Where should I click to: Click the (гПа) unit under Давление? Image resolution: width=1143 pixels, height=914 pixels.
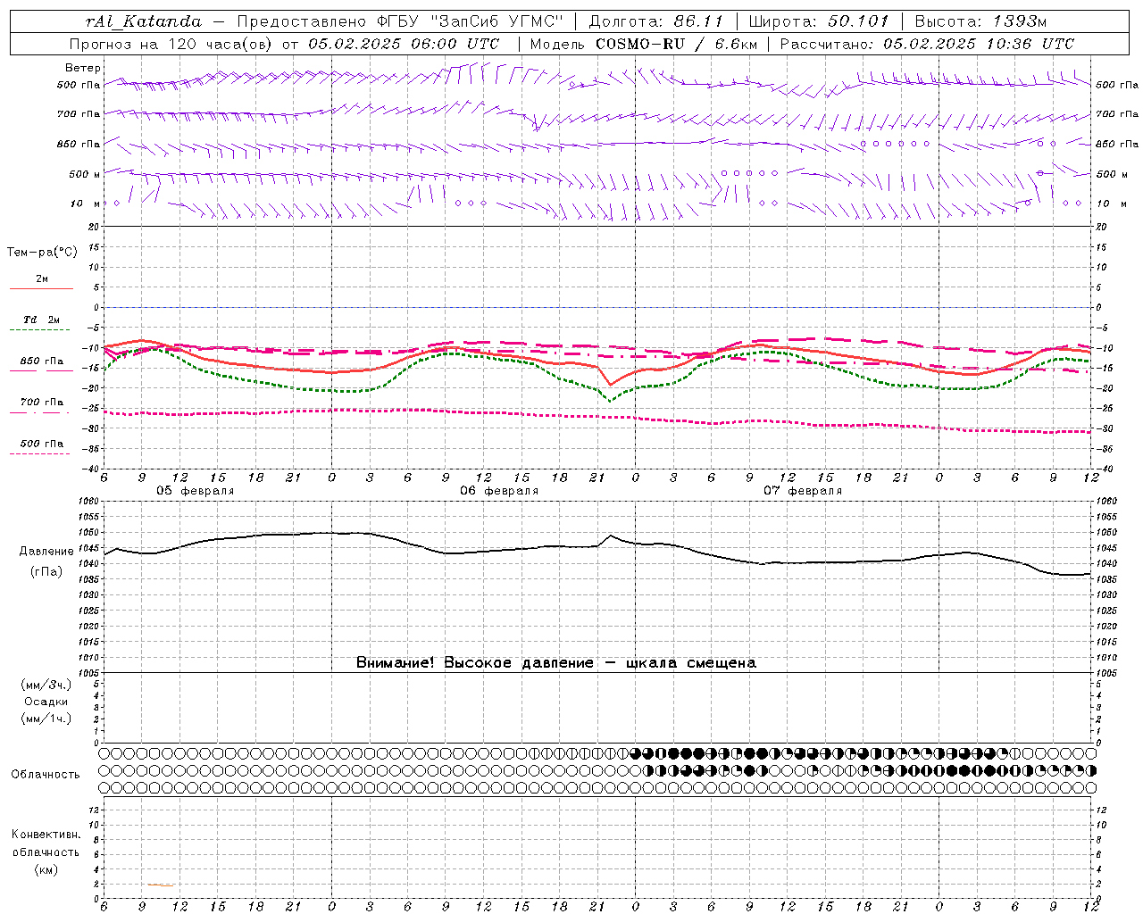(x=46, y=572)
